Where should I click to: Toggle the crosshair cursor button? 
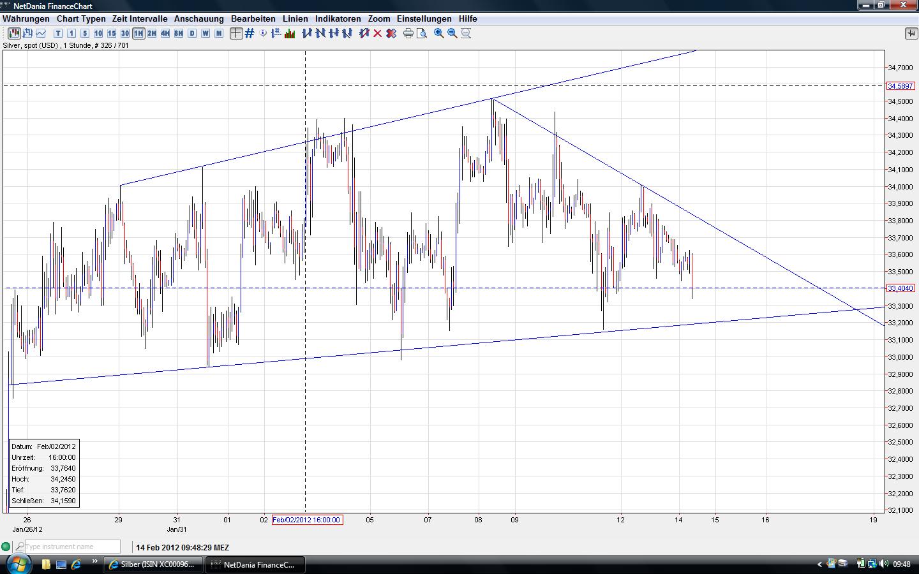pos(236,33)
